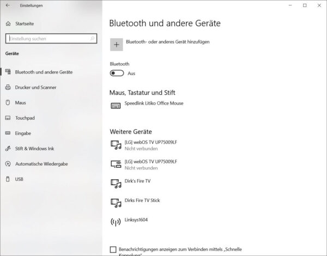Open the Touchpad settings page
The image size is (327, 256).
pyautogui.click(x=25, y=118)
